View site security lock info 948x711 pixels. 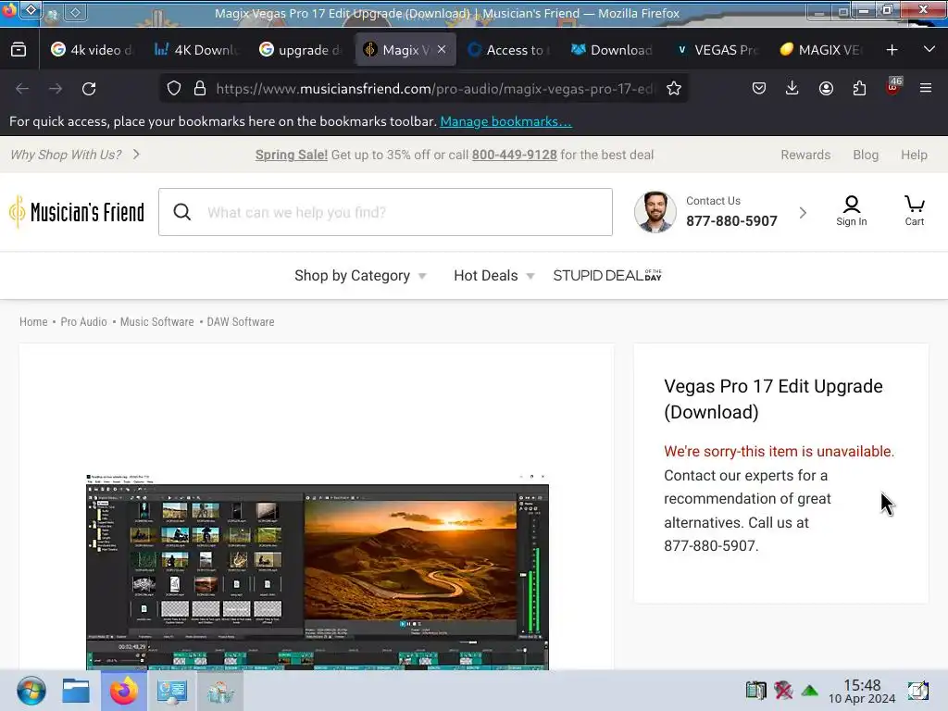click(x=200, y=89)
